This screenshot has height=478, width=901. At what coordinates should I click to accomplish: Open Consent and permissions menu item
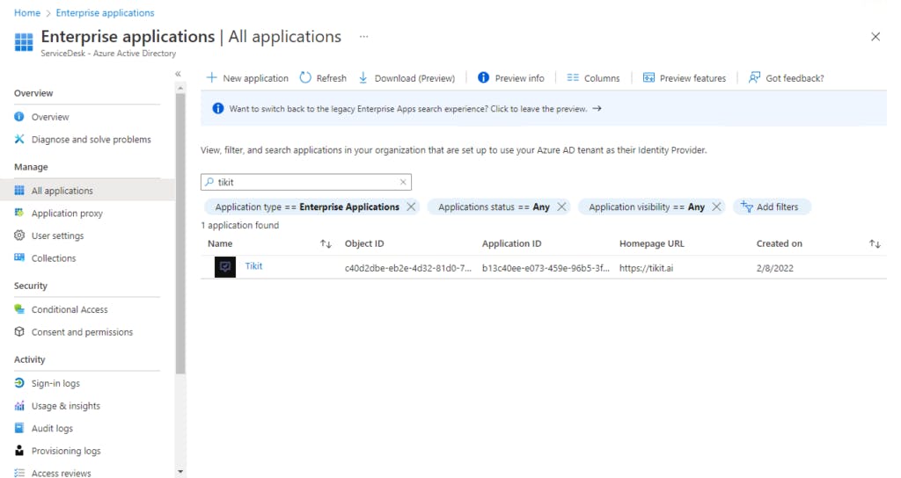[82, 332]
